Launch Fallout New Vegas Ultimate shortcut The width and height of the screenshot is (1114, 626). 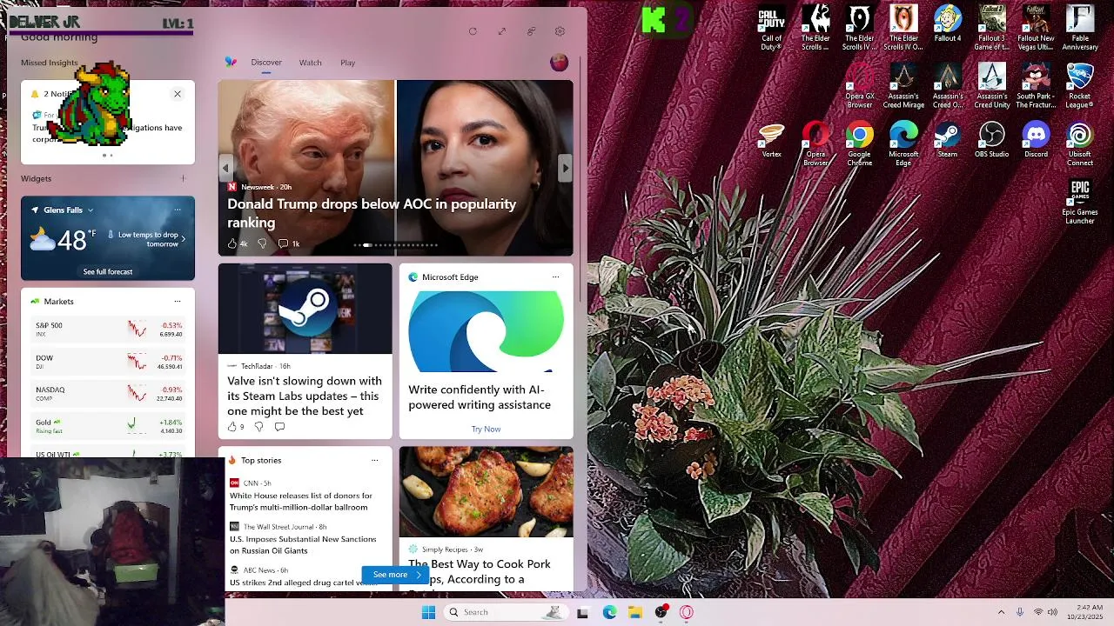click(1036, 28)
